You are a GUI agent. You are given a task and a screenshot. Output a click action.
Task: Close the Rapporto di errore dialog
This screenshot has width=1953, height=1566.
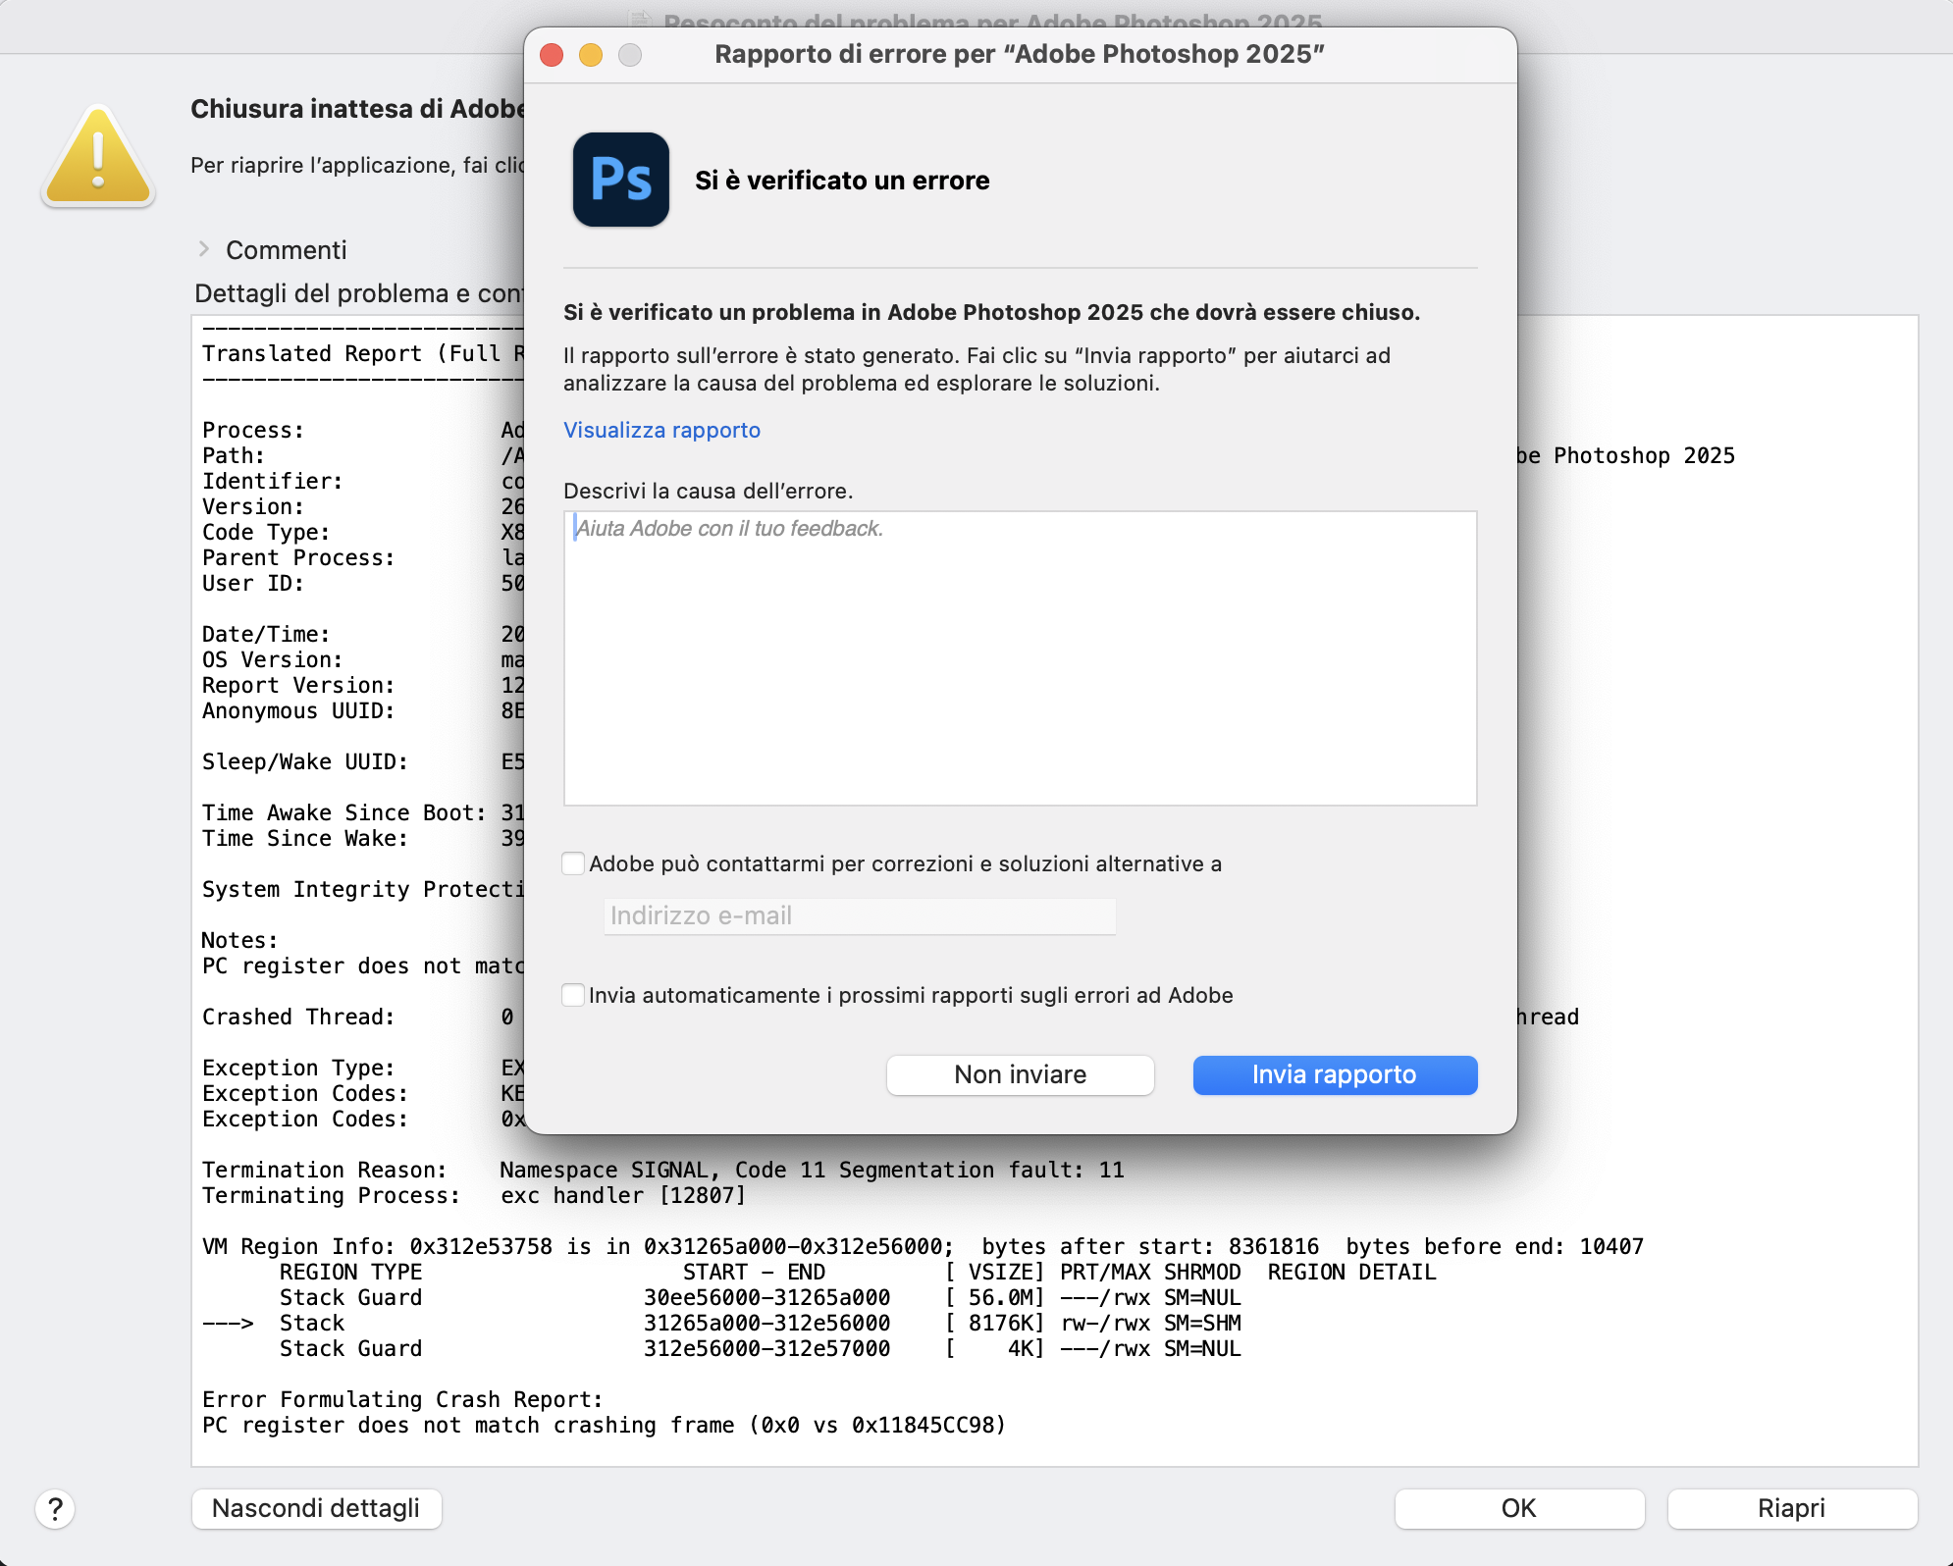coord(552,55)
